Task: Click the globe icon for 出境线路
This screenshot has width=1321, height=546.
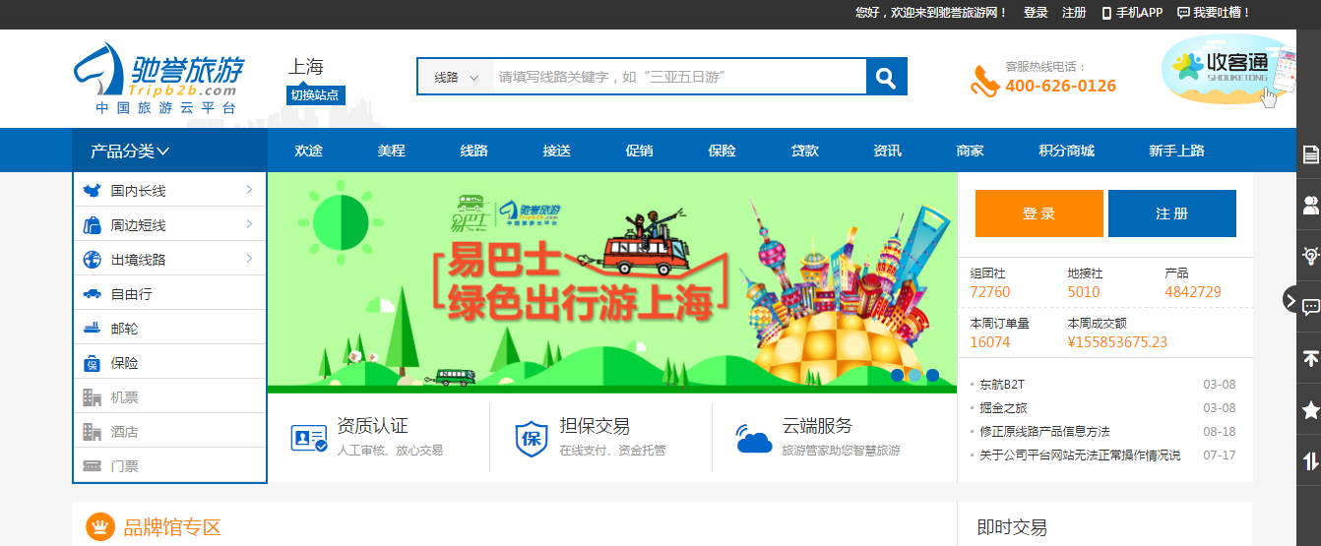Action: (93, 260)
